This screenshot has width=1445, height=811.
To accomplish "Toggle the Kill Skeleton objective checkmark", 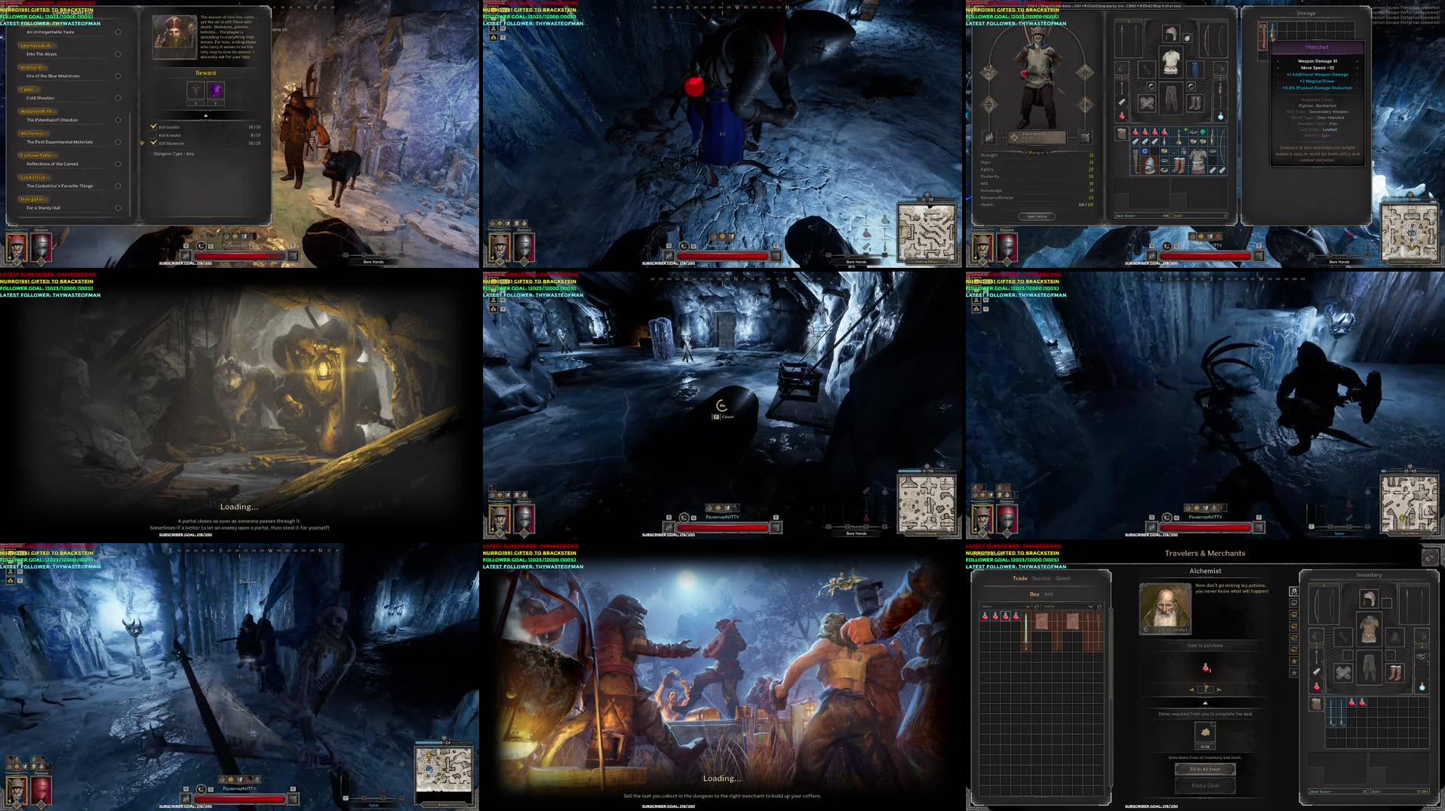I will (x=153, y=143).
